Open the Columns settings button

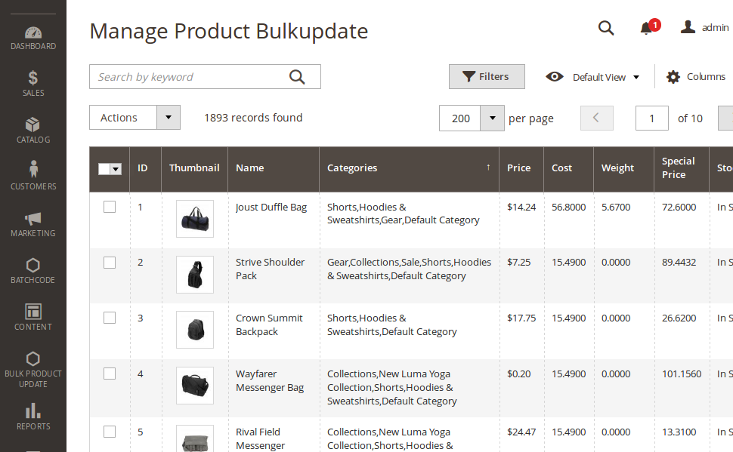click(695, 77)
